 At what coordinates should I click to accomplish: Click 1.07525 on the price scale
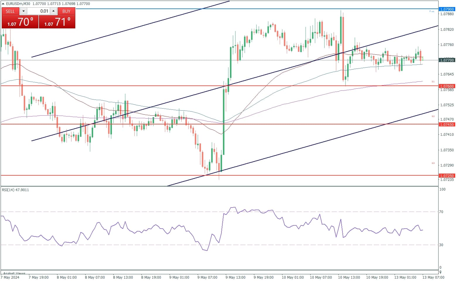[447, 105]
